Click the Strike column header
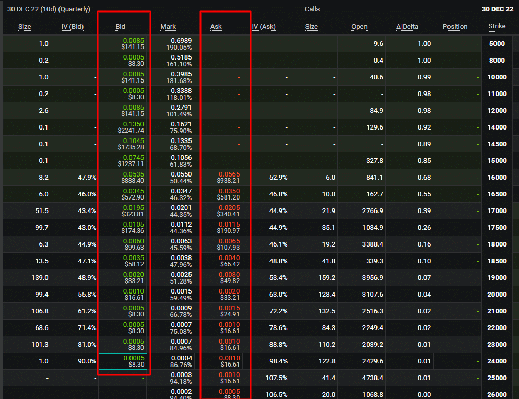 497,27
